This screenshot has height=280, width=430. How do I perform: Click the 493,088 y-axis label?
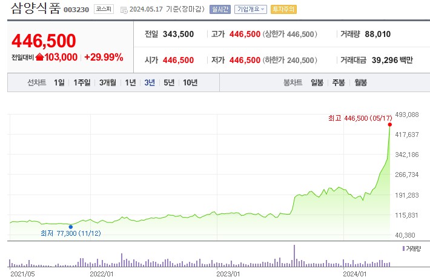click(x=407, y=115)
